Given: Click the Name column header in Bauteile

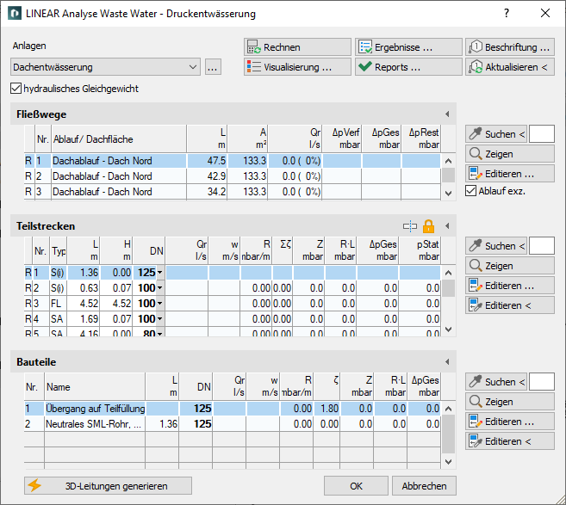Looking at the screenshot, I should [95, 386].
